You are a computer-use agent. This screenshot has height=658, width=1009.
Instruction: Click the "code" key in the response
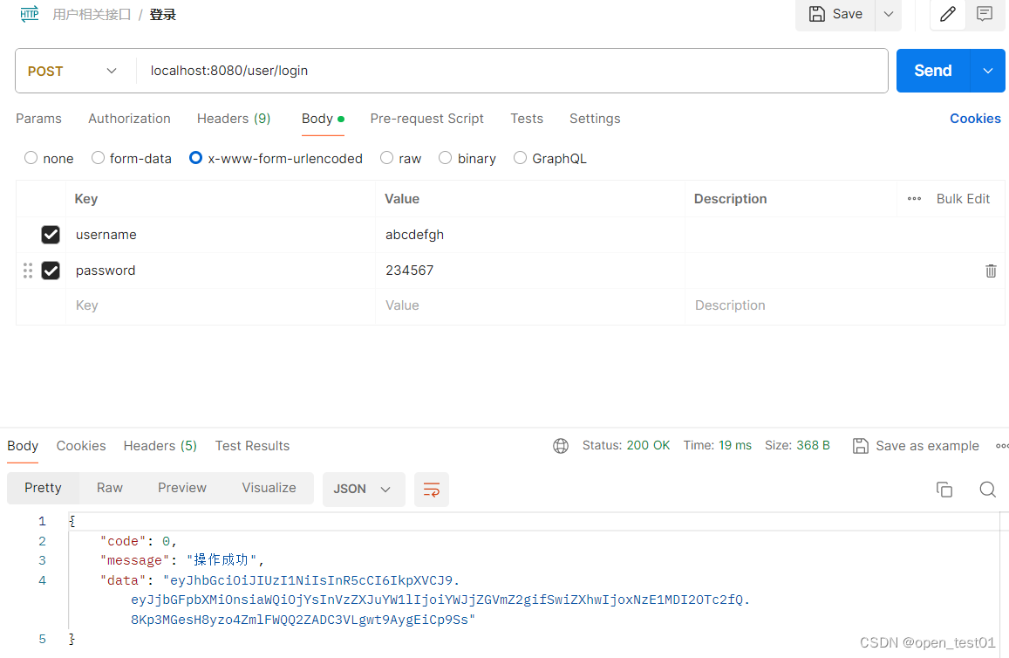(123, 541)
